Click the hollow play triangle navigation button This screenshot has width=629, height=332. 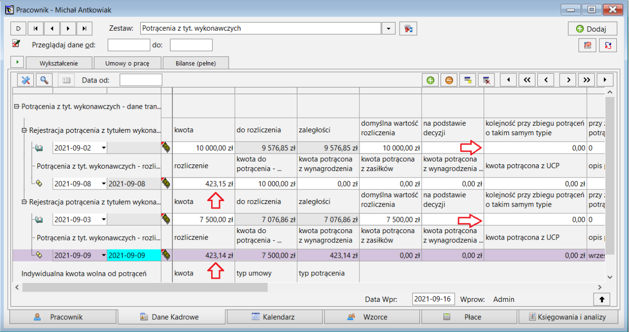tap(18, 29)
